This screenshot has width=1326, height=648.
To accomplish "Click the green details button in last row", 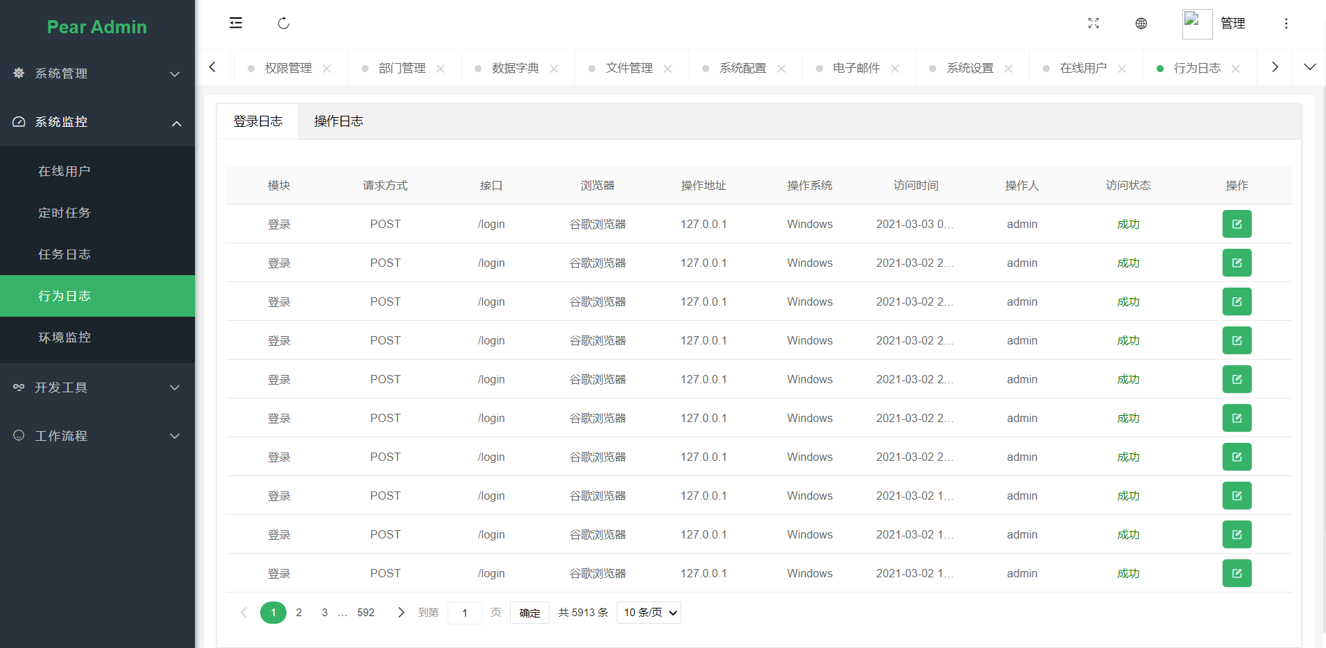I will click(x=1236, y=573).
